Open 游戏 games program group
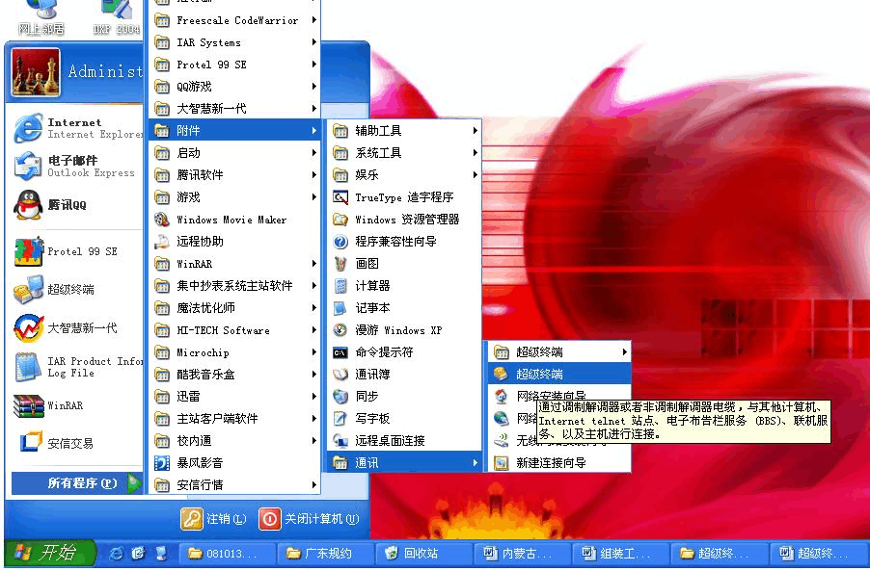This screenshot has height=571, width=870. pyautogui.click(x=234, y=197)
